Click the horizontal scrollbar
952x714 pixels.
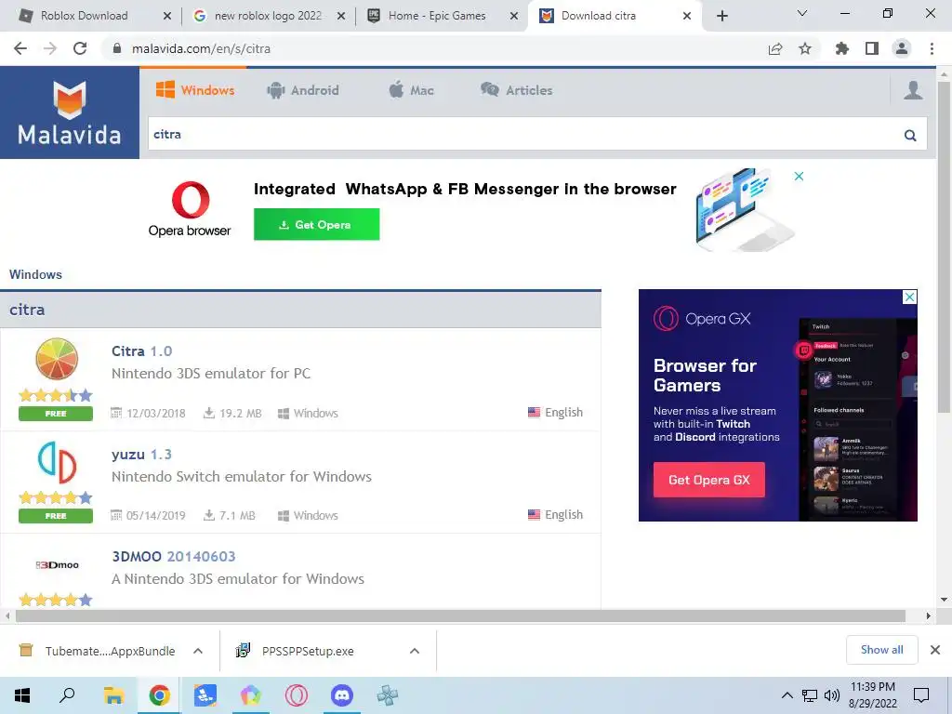[460, 616]
